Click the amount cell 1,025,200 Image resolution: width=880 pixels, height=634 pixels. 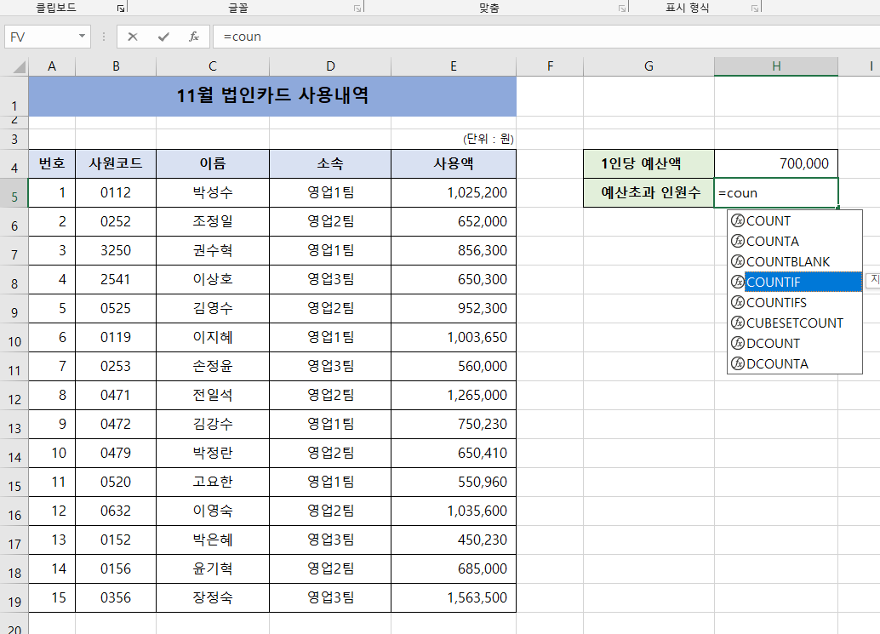(454, 193)
